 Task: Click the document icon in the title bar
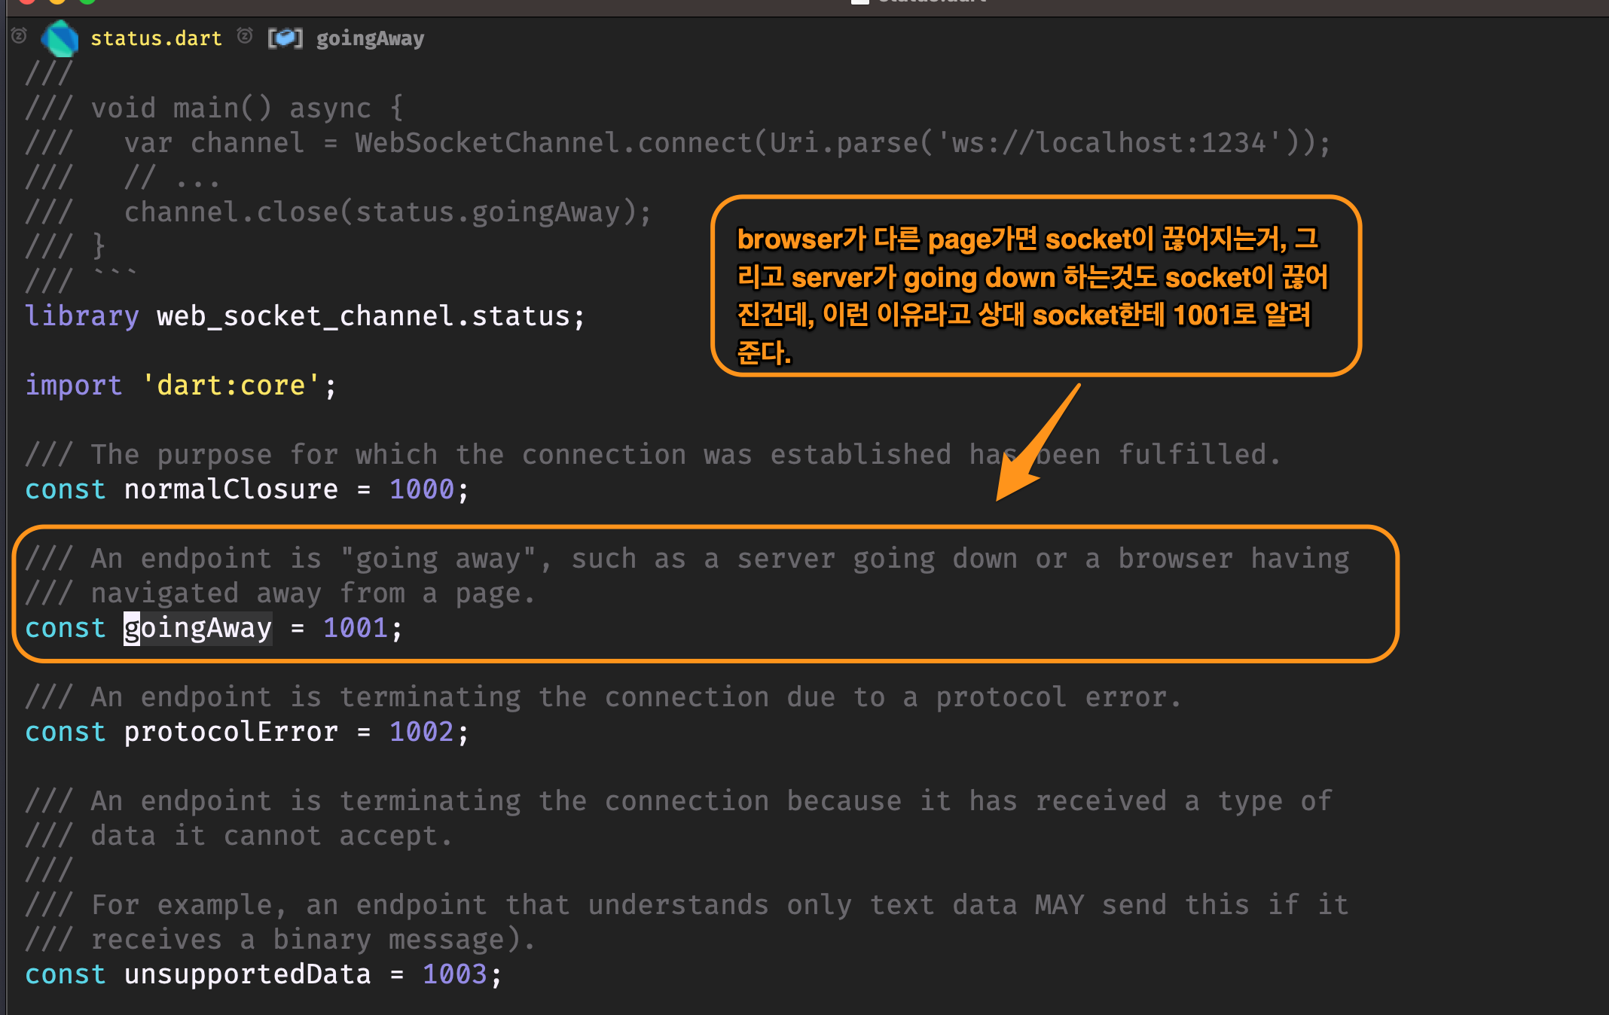click(x=859, y=2)
